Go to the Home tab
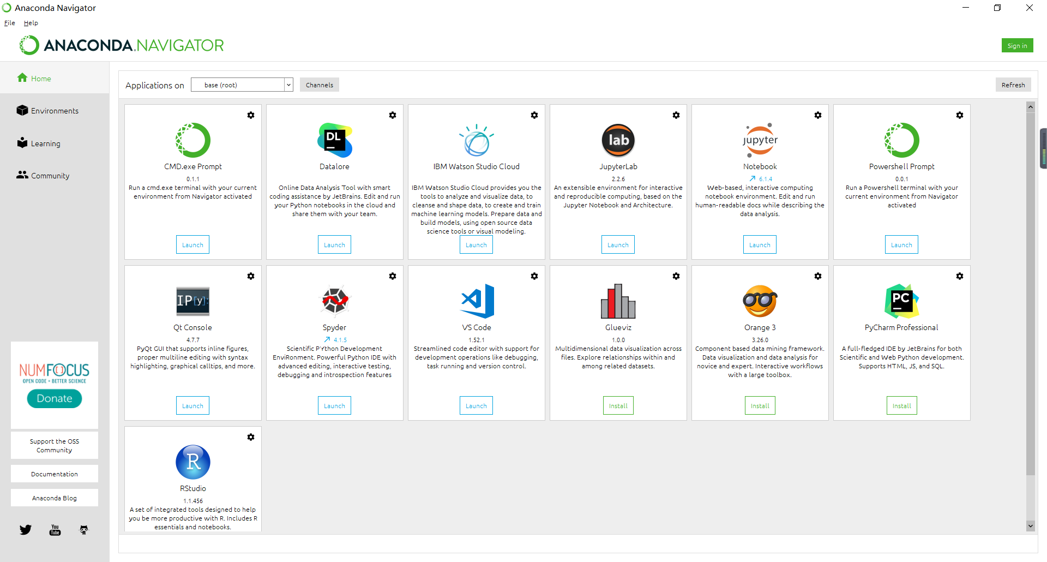Viewport: 1047px width, 562px height. (x=55, y=78)
